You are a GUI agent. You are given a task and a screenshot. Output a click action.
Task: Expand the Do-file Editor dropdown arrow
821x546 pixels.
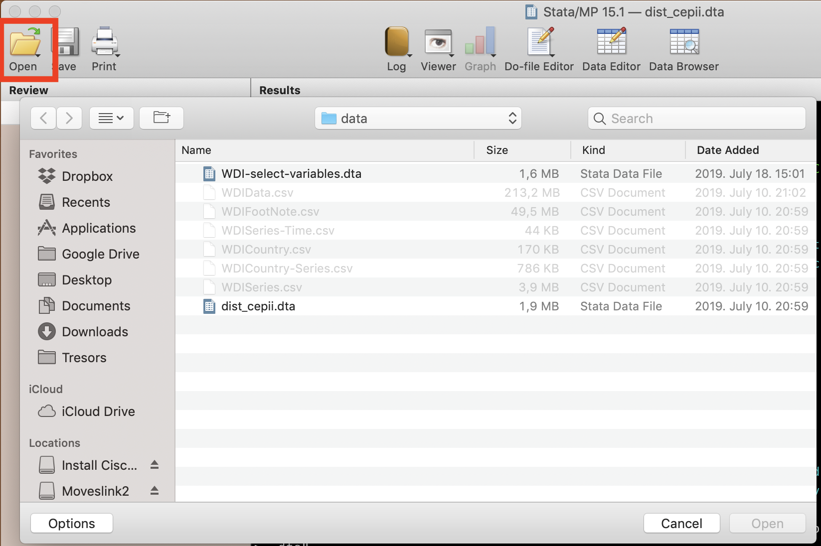(552, 55)
